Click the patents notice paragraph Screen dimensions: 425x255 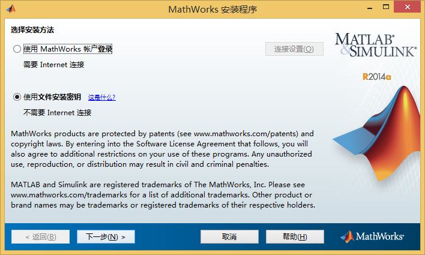coord(162,149)
